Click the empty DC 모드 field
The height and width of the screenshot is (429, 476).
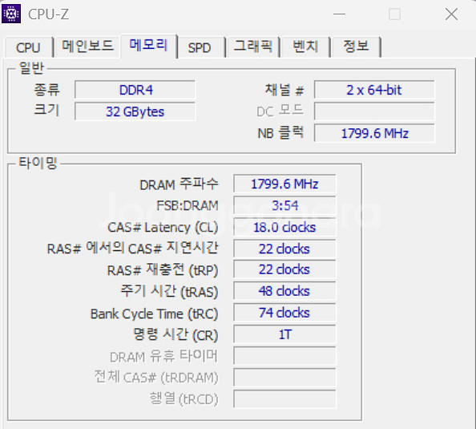pyautogui.click(x=374, y=111)
